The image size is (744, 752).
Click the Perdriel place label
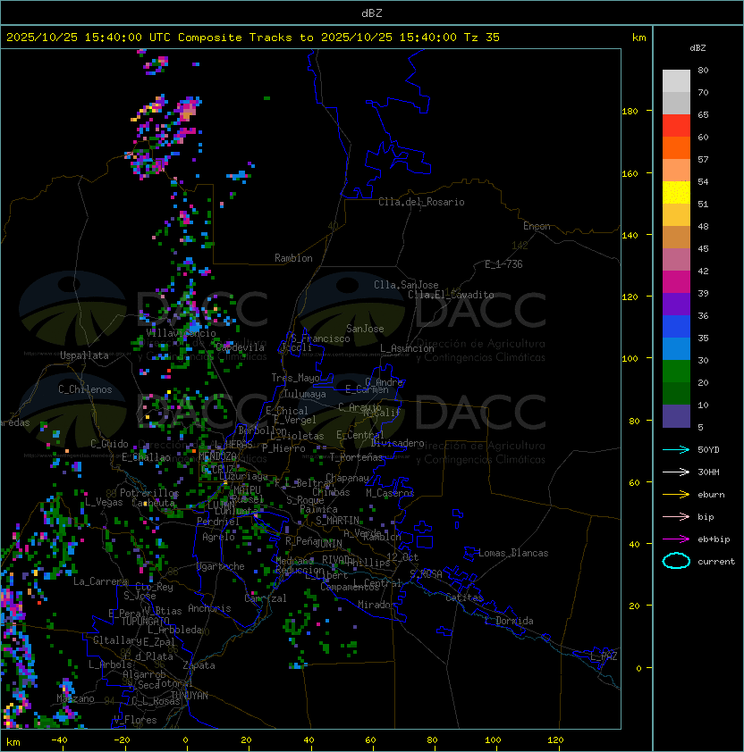[218, 522]
